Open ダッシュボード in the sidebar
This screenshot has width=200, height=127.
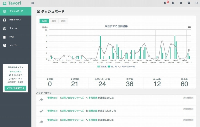(x=15, y=11)
